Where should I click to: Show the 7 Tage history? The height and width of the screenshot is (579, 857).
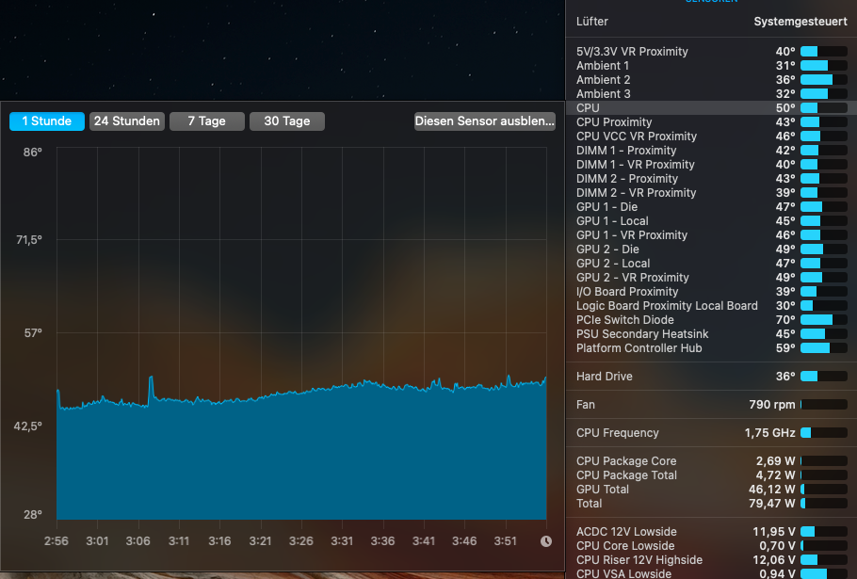click(x=206, y=121)
